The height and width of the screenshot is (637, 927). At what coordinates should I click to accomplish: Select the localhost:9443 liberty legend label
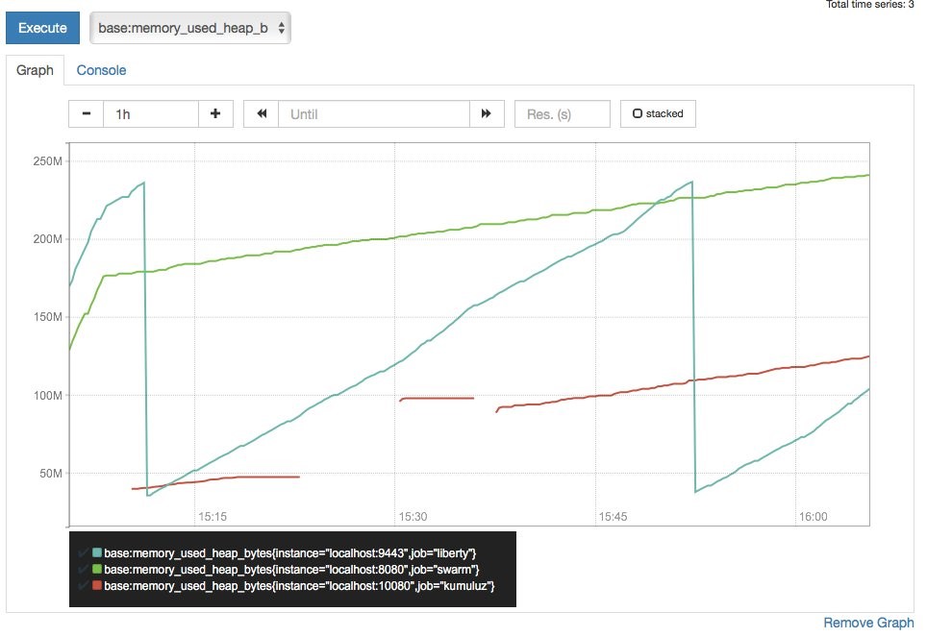(x=290, y=553)
